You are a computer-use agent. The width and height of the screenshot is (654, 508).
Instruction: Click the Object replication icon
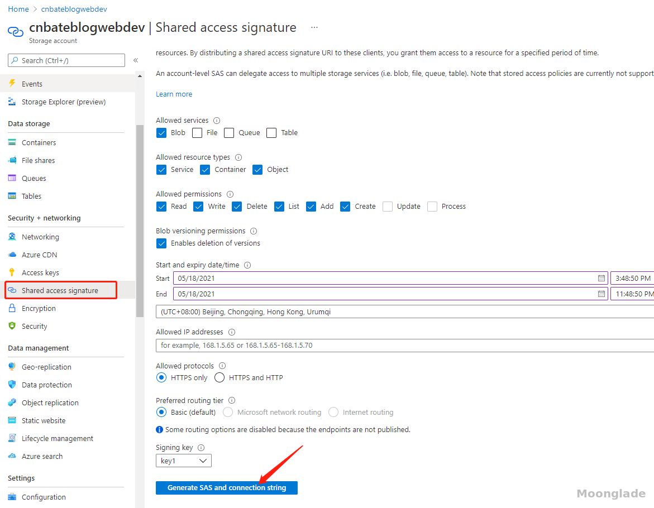12,402
